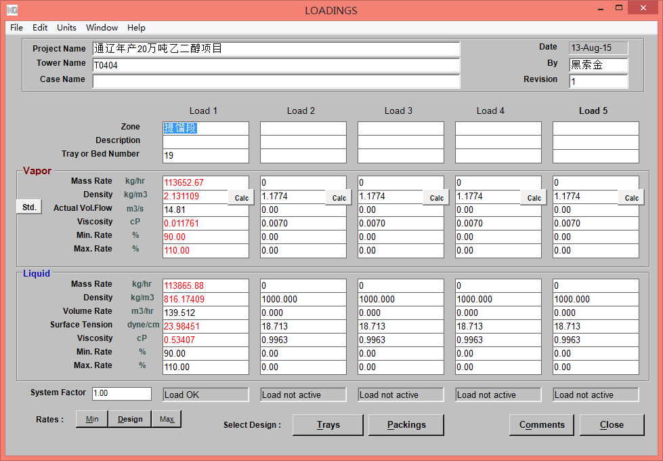Click the Project Name input field
This screenshot has width=663, height=461.
(x=276, y=49)
